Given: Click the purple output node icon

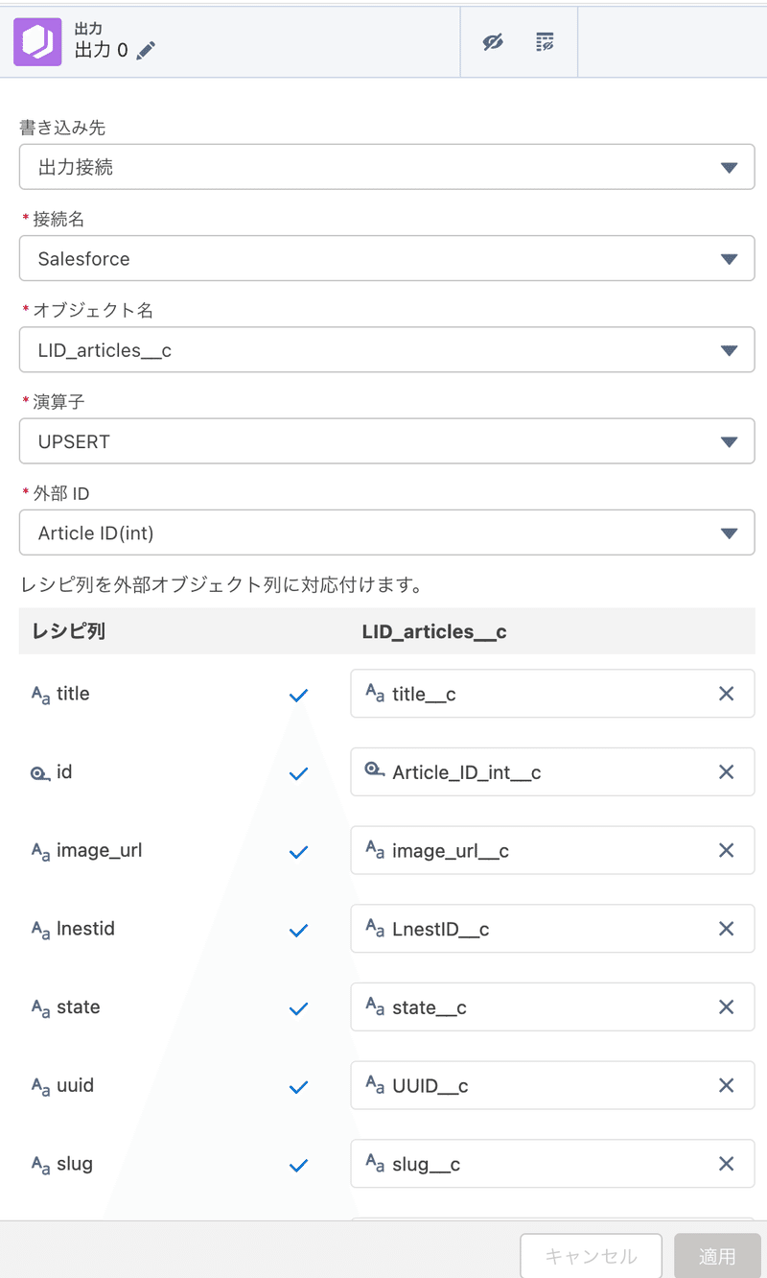Looking at the screenshot, I should pos(37,42).
